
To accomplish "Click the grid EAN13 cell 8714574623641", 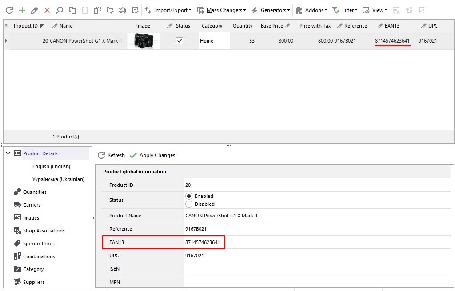I will 392,41.
